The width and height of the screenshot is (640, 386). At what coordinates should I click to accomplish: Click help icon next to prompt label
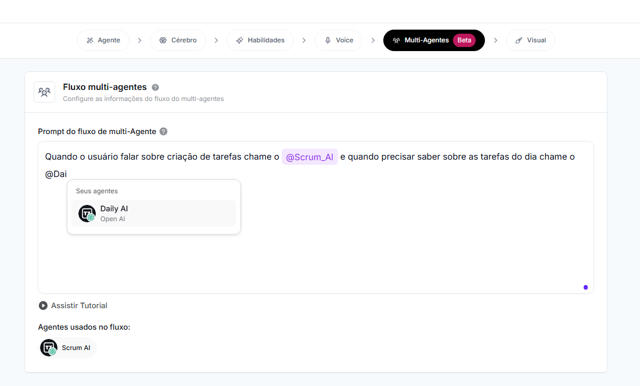[163, 131]
